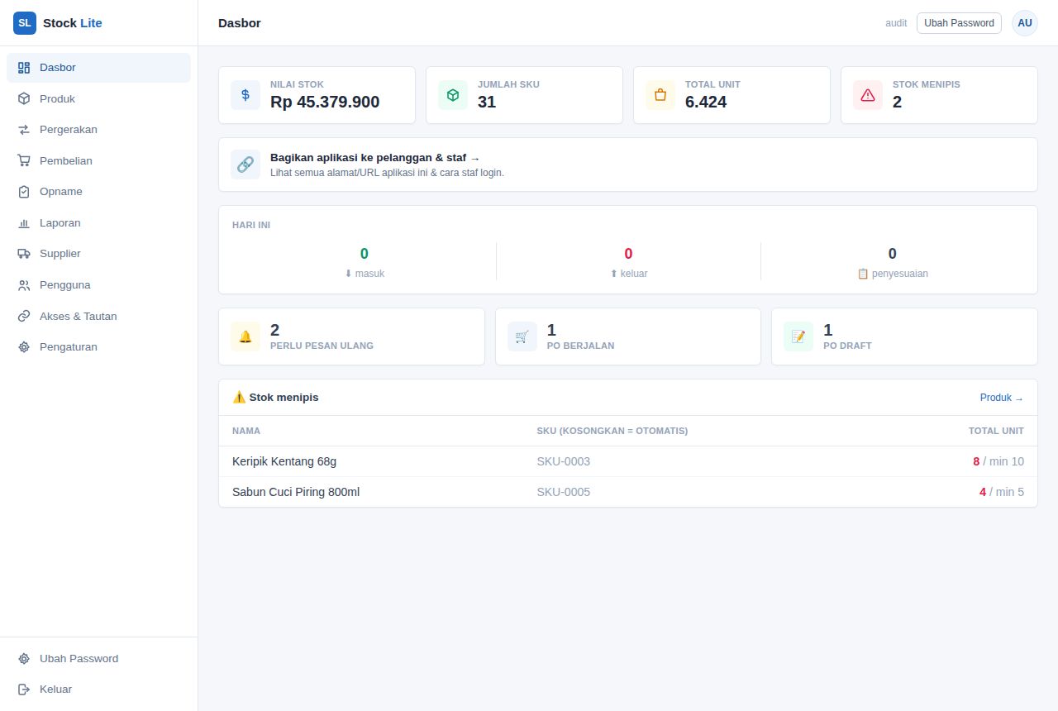Click the bag icon on Total Unit card

(660, 95)
